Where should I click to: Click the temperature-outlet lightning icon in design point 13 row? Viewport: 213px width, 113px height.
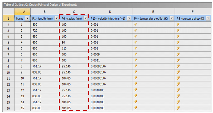click(135, 96)
